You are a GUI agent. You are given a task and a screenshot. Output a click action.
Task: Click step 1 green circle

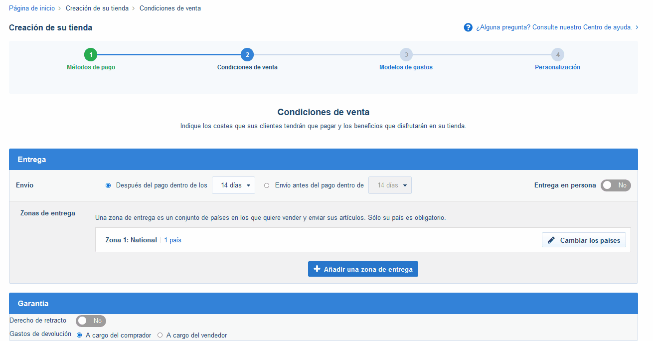pyautogui.click(x=91, y=55)
